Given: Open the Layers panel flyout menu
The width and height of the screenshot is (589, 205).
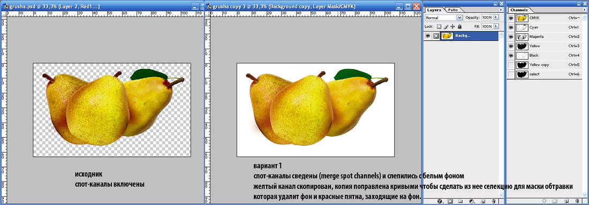Looking at the screenshot, I should coord(501,10).
